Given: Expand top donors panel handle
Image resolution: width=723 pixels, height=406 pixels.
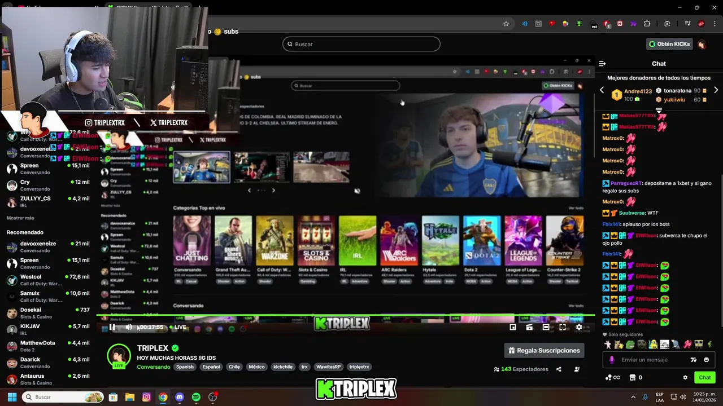Looking at the screenshot, I should (x=659, y=110).
